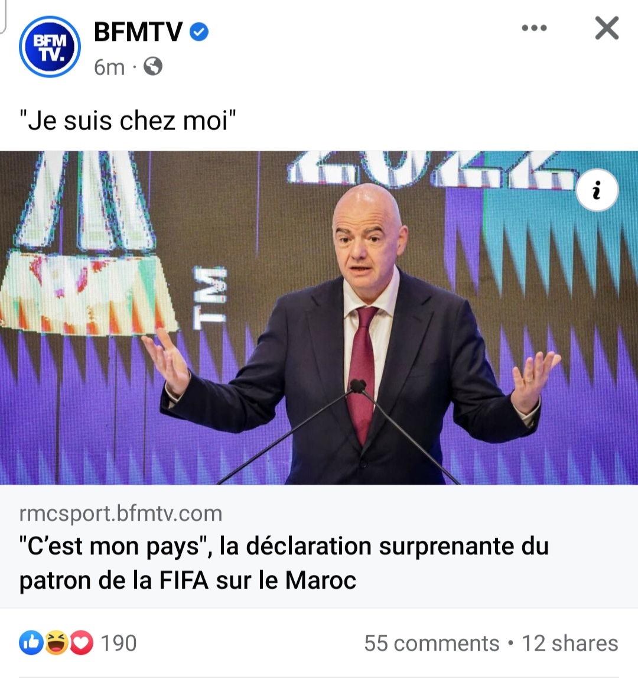Click the headline's second line ending "sur le Maroc"
This screenshot has height=682, width=638.
[187, 580]
